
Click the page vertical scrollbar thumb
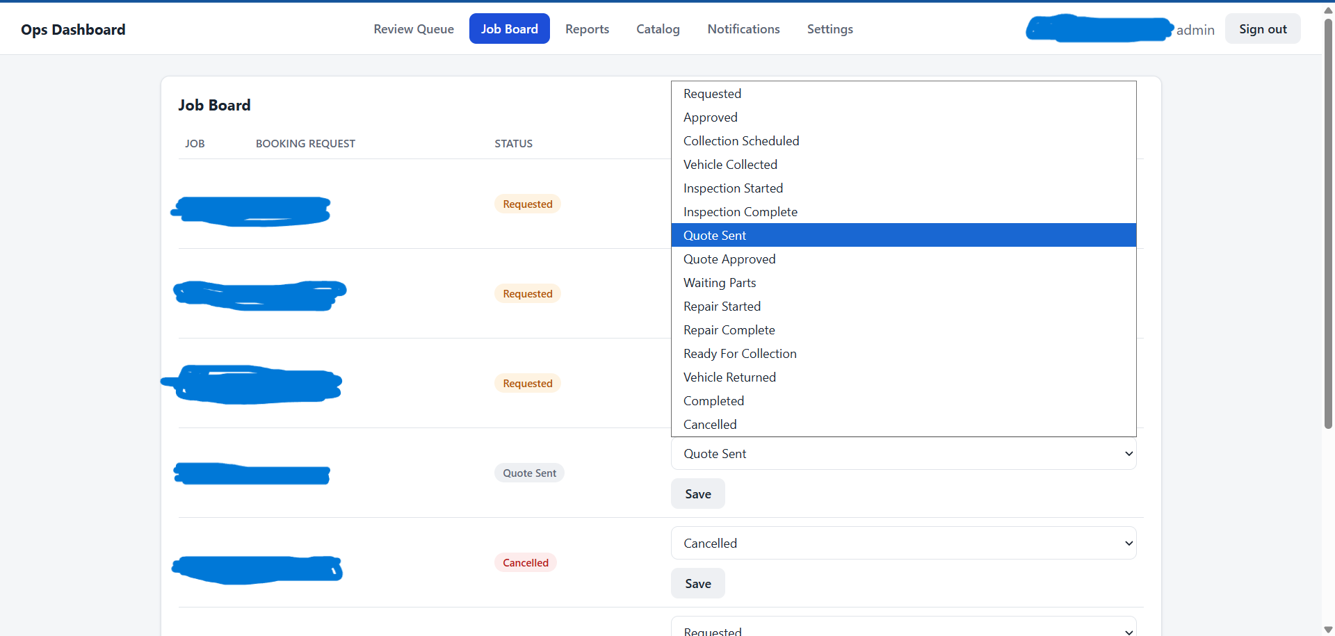click(1328, 222)
